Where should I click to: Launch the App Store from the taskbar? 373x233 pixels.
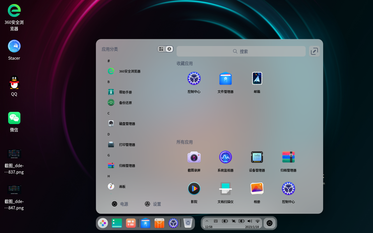tap(159, 223)
